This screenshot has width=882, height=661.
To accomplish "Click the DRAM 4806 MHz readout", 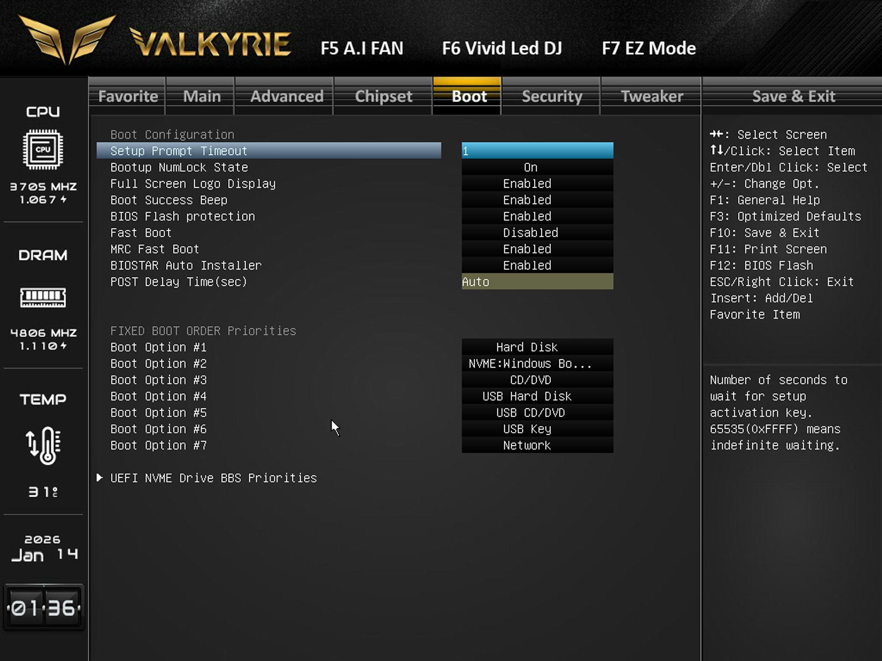I will [x=43, y=333].
